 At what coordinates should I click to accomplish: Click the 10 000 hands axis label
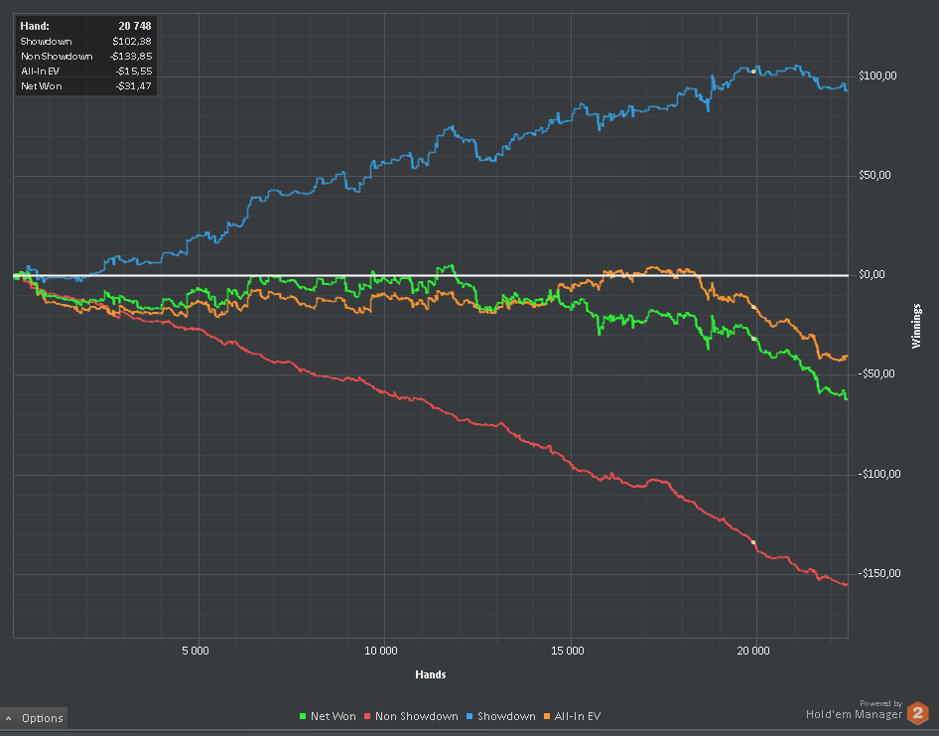[381, 651]
